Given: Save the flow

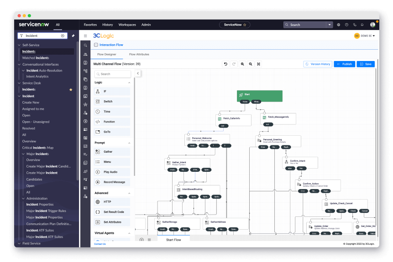Looking at the screenshot, I should (x=366, y=64).
